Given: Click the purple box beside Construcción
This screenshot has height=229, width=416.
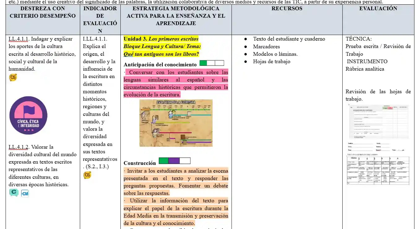Looking at the screenshot, I should coord(174,161).
